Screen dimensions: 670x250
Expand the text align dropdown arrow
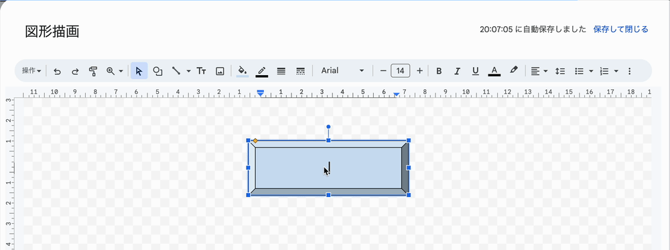coord(545,71)
